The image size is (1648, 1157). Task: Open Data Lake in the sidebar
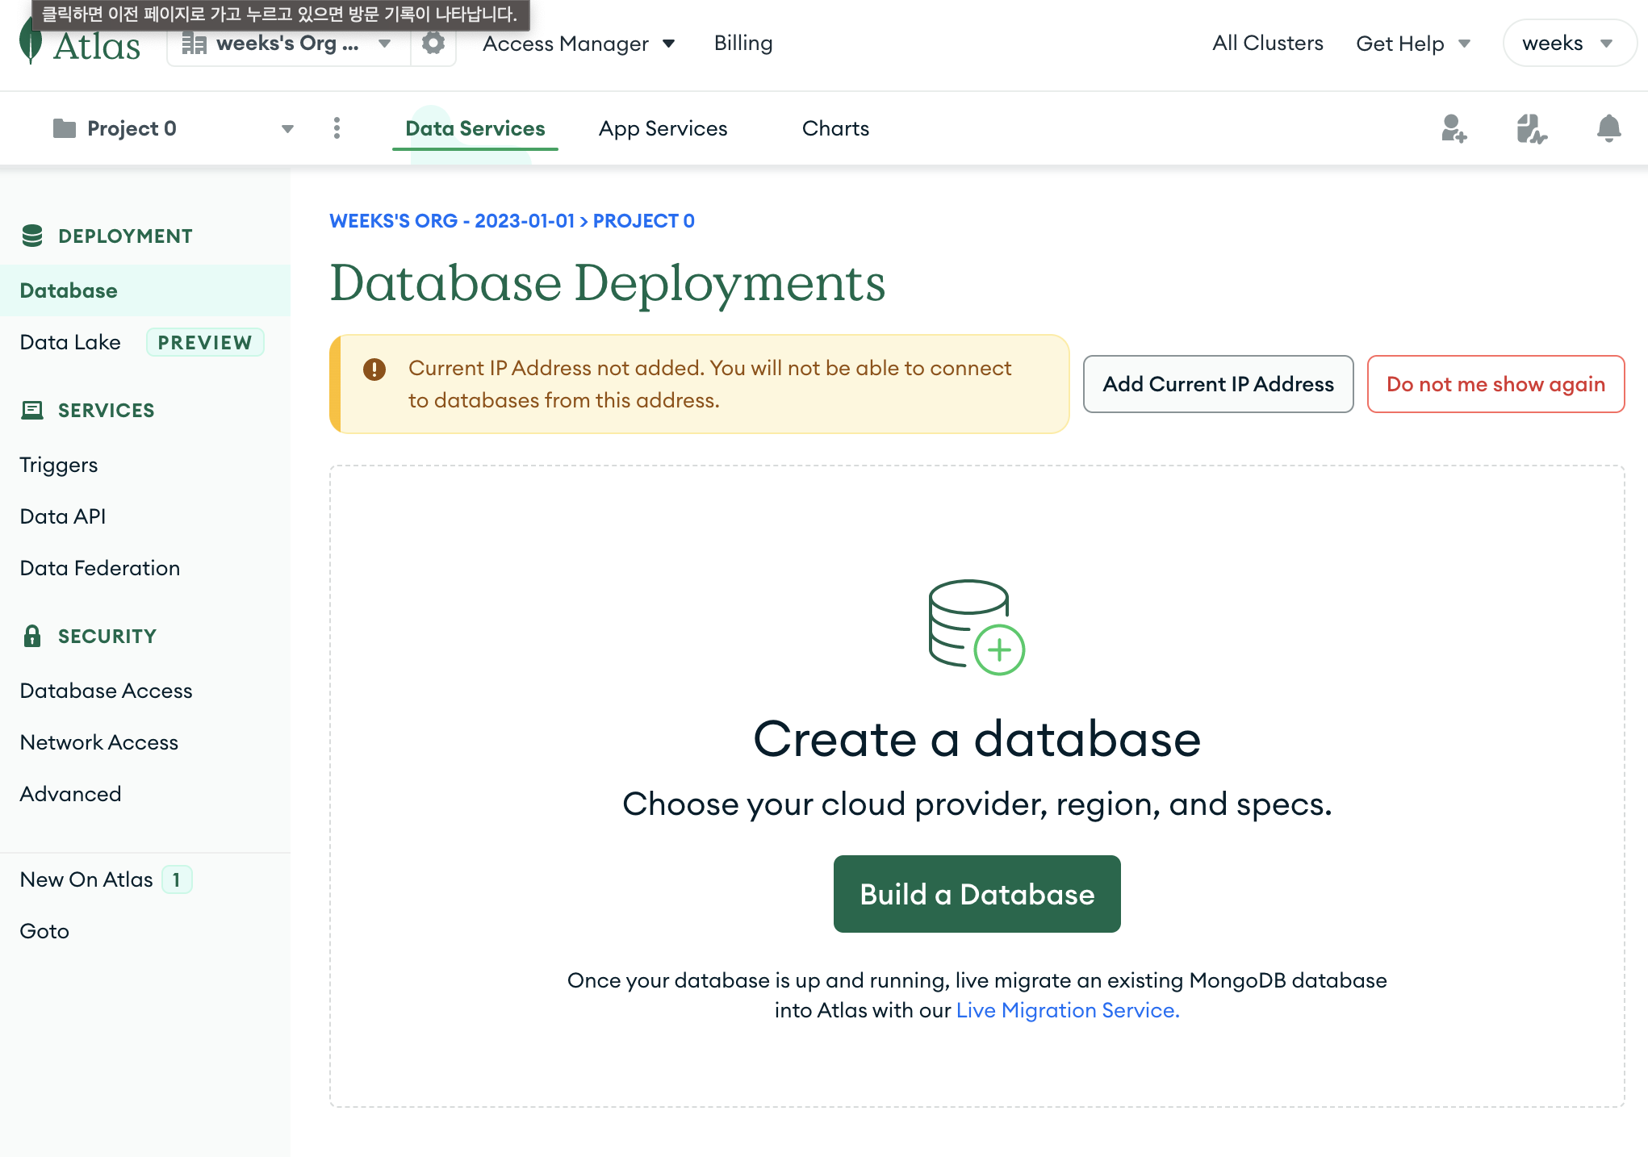click(70, 342)
